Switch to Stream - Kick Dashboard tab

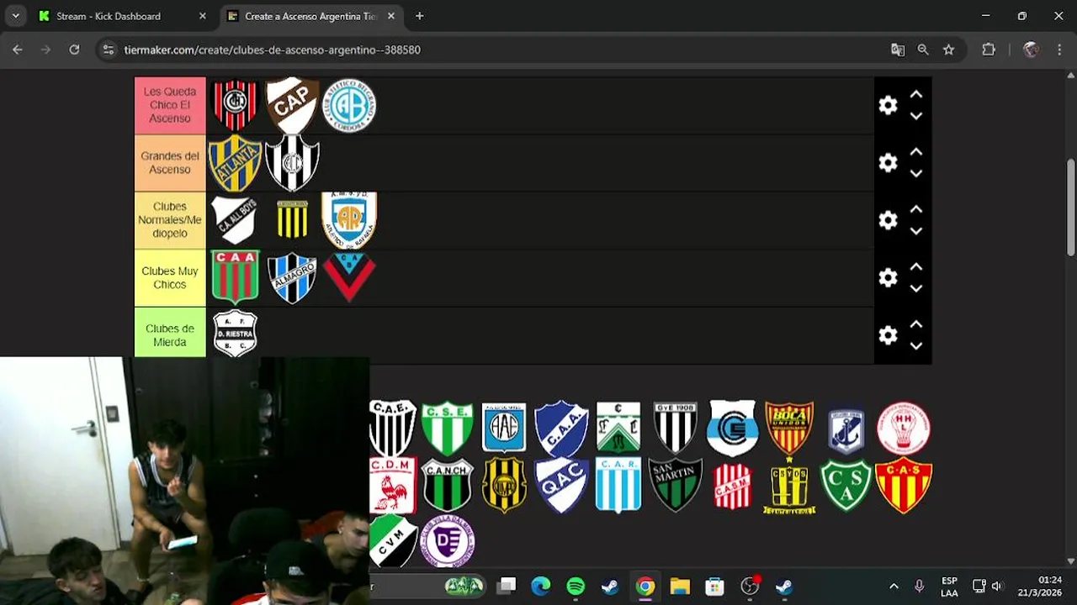click(x=118, y=16)
